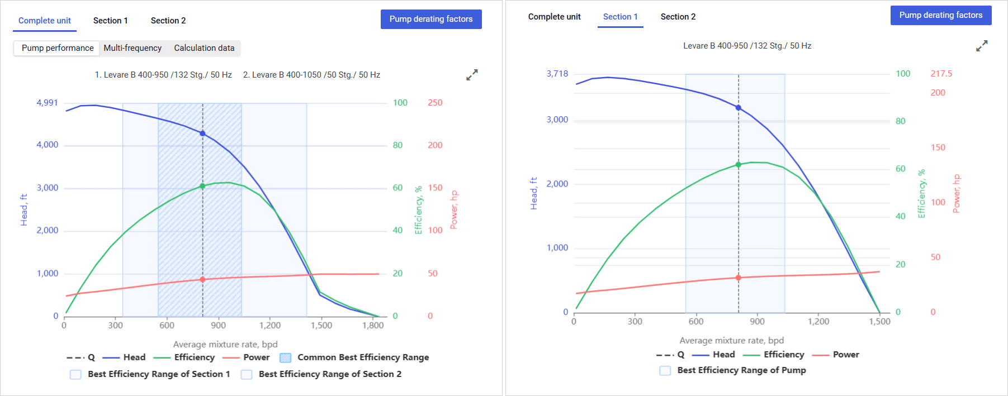Open Section 2 tab in left panel
Image resolution: width=1008 pixels, height=396 pixels.
[x=168, y=21]
